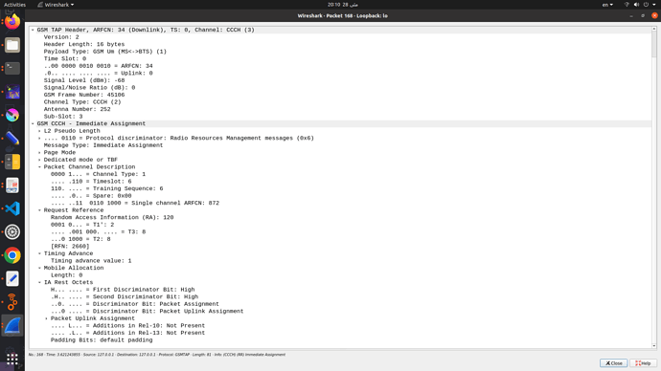Open the power tray icon
This screenshot has height=371, width=661.
pos(646,5)
